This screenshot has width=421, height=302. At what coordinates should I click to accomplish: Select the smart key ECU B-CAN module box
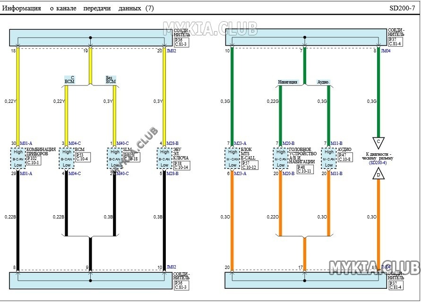point(164,159)
